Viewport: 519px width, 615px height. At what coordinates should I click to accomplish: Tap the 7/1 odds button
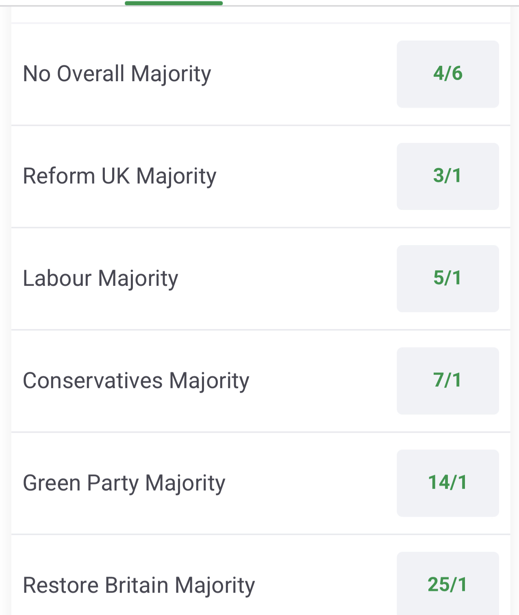(447, 381)
